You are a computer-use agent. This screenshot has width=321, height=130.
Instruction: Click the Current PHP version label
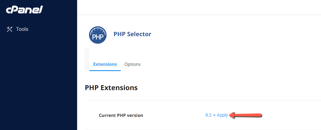coord(121,115)
